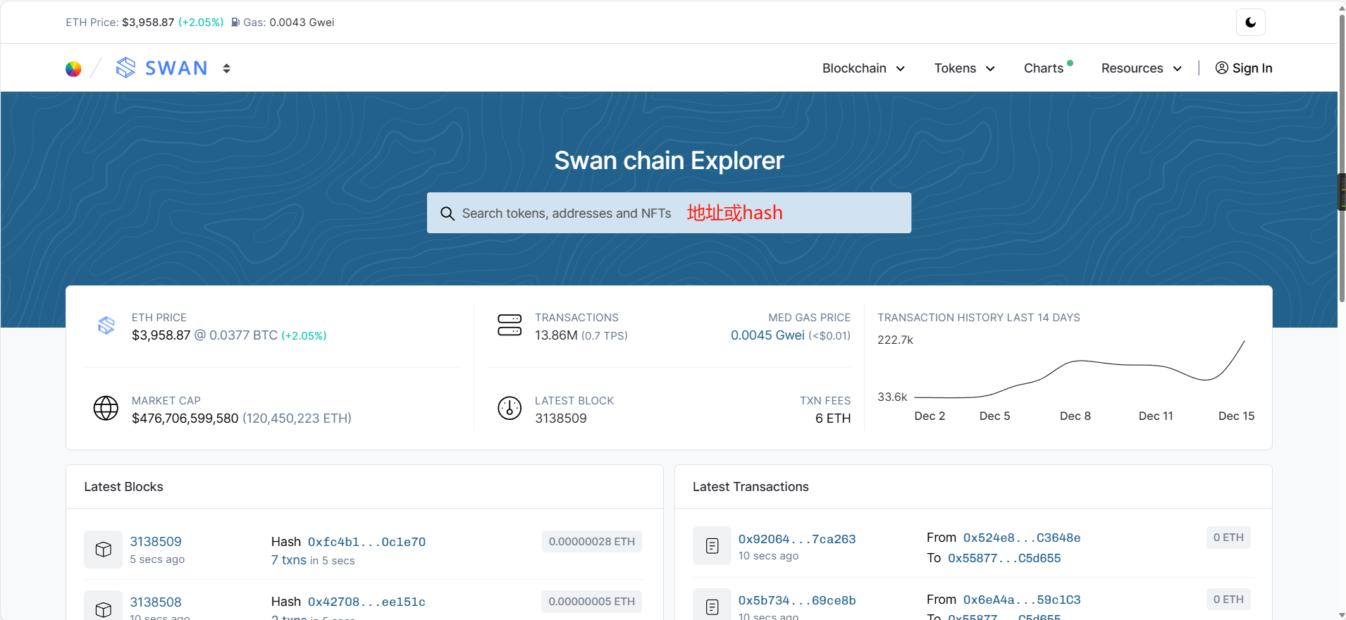This screenshot has width=1346, height=620.
Task: Click the cube icon for block 3138509
Action: pos(104,550)
